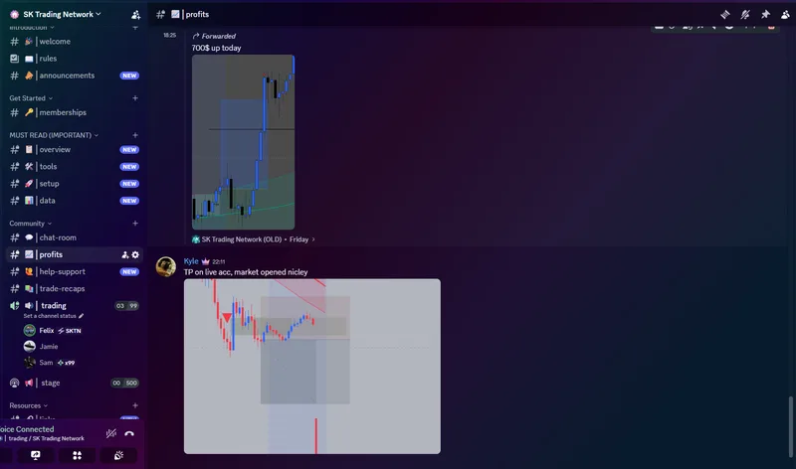The image size is (796, 469).
Task: Select the data channel
Action: pos(74,201)
